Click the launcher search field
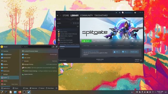Viewport: 168px width, 94px height. point(36,47)
